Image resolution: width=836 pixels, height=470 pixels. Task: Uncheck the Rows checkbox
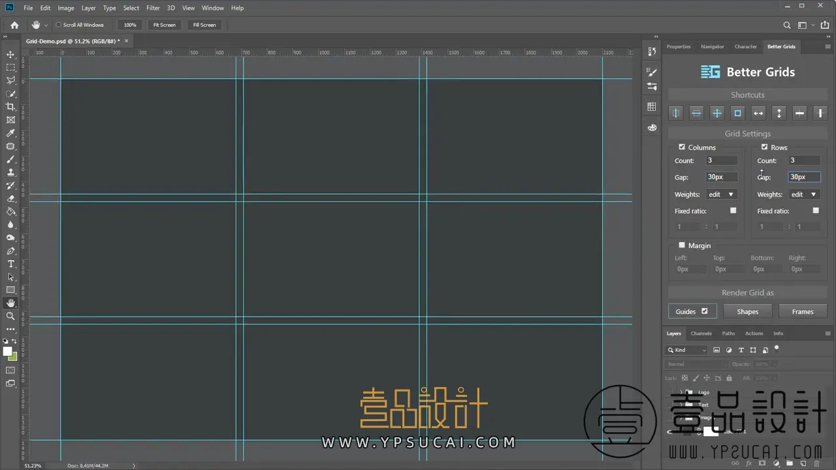[764, 147]
